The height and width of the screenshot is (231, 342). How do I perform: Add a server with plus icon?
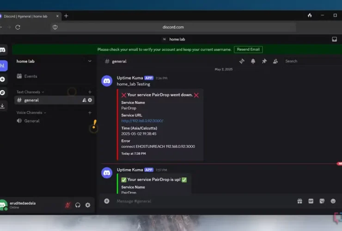click(x=2, y=79)
